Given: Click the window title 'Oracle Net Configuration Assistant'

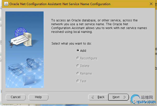Looking at the screenshot, I should pyautogui.click(x=60, y=4).
